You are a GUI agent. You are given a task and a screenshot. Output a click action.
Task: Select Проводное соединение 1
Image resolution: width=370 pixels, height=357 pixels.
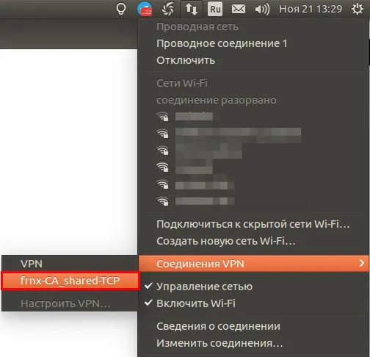coord(253,43)
